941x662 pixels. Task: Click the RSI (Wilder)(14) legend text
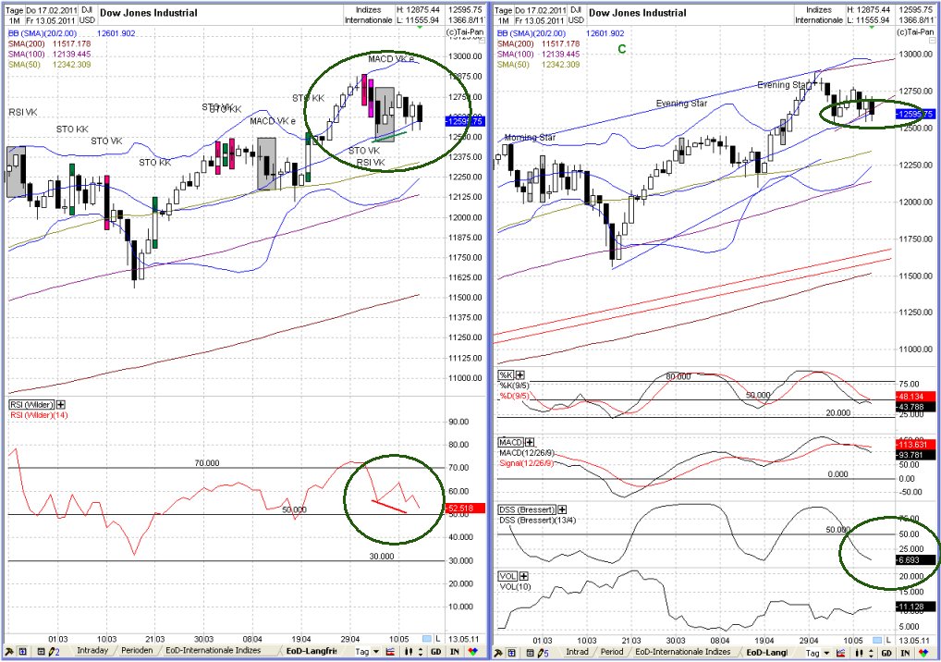pyautogui.click(x=39, y=414)
